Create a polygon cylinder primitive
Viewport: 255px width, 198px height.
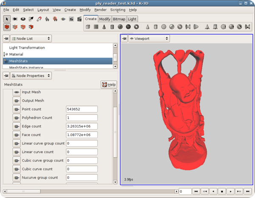pos(112,27)
